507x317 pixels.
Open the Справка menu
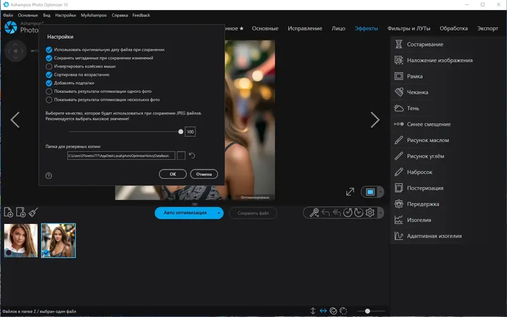tap(120, 15)
